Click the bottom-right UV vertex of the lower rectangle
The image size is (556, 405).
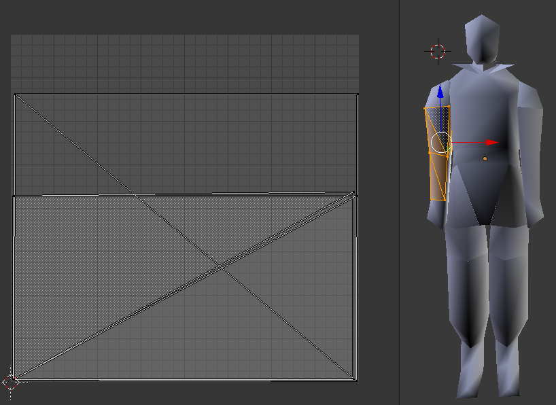pos(355,380)
